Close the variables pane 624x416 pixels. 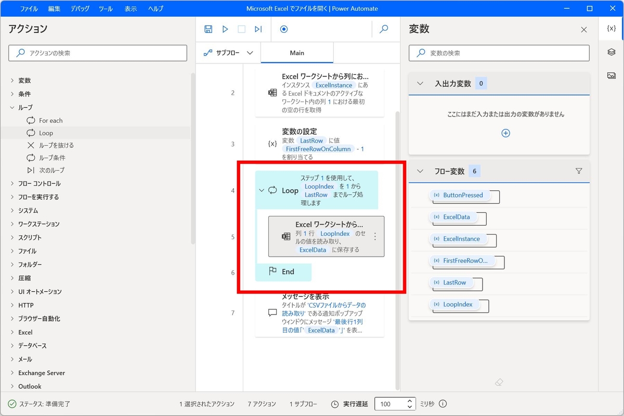click(584, 30)
